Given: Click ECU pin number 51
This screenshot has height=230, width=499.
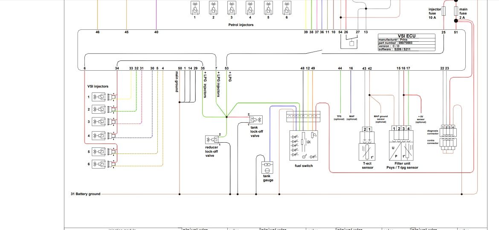Looking at the screenshot, I should 456,32.
